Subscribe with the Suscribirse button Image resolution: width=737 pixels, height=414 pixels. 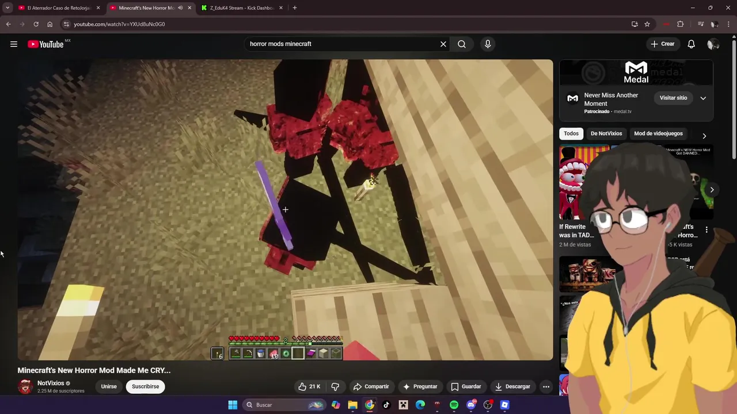tap(145, 386)
